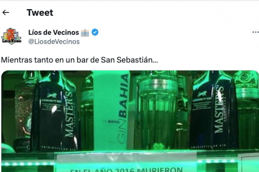Open the three-dot more options menu

tap(255, 32)
